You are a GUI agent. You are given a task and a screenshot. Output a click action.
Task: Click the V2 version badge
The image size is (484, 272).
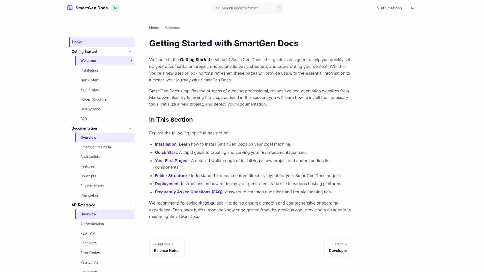115,8
